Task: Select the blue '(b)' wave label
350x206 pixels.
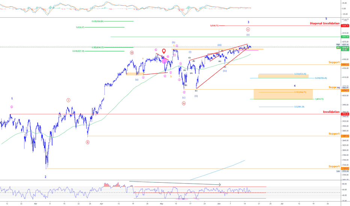Action: [x=173, y=42]
